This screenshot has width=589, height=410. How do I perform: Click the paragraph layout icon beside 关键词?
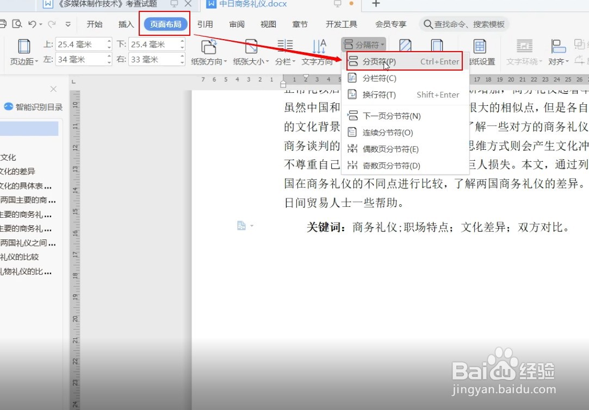pyautogui.click(x=241, y=226)
